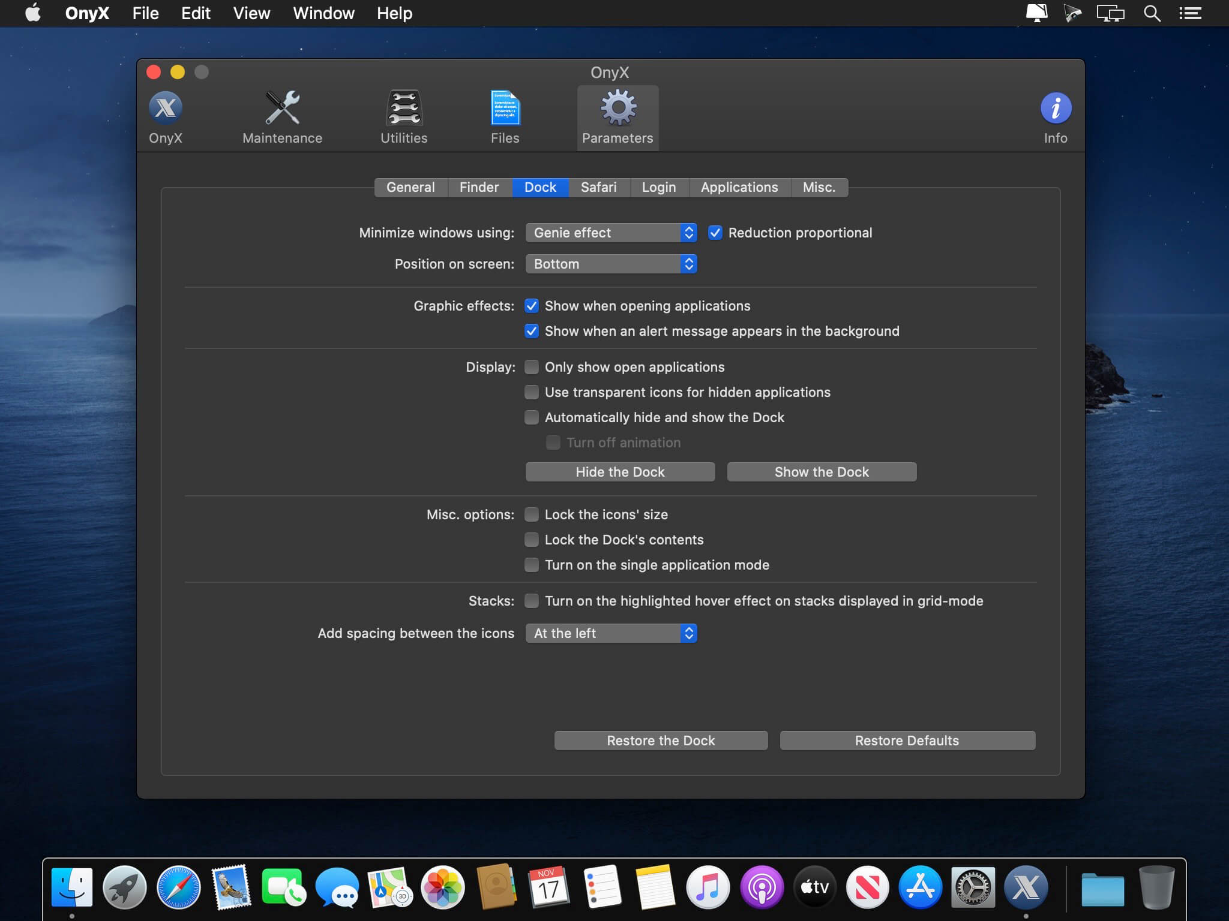Open App Store from the Dock
Screen dimensions: 1229x921
pos(921,887)
